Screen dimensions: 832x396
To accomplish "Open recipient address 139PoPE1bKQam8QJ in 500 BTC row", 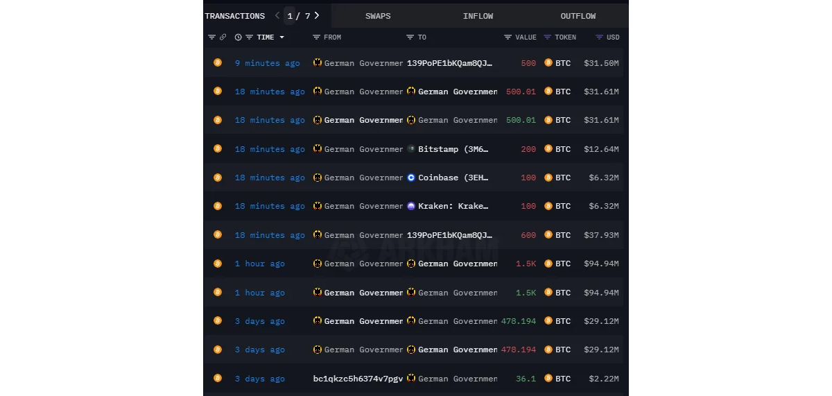I will pos(449,63).
